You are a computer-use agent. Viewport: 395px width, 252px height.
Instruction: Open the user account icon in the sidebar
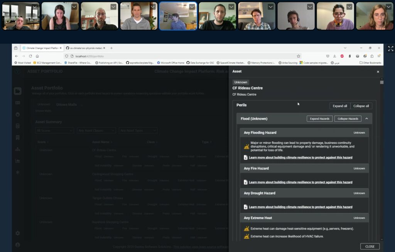tap(18, 245)
